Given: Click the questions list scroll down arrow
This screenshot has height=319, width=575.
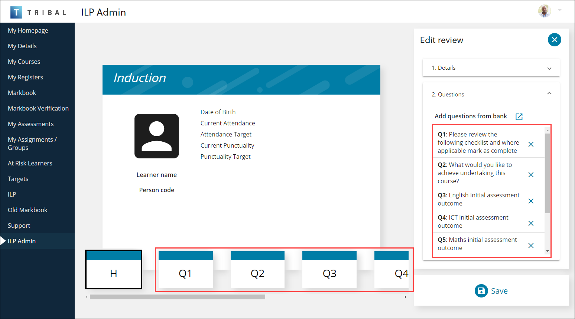Looking at the screenshot, I should tap(548, 251).
